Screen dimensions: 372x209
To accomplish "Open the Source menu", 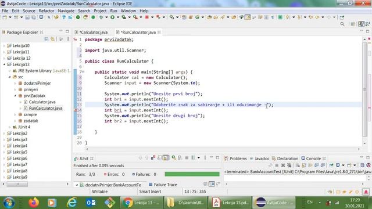I will [28, 10].
